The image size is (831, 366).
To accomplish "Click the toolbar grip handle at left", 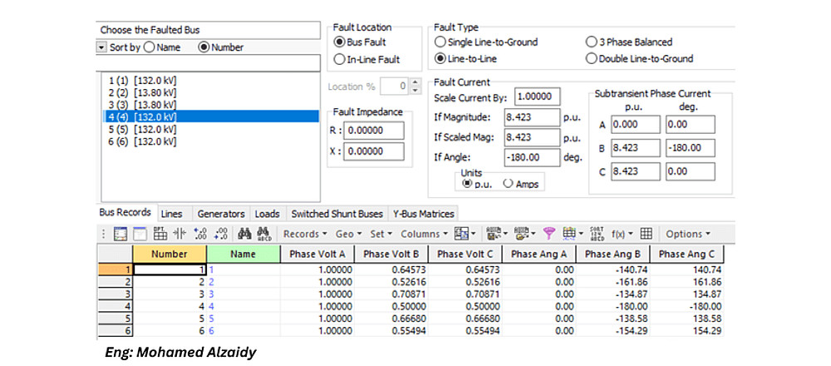I will 103,234.
